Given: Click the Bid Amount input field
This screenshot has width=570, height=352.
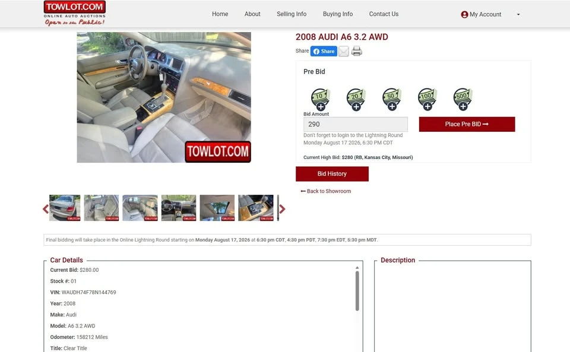Looking at the screenshot, I should (356, 124).
